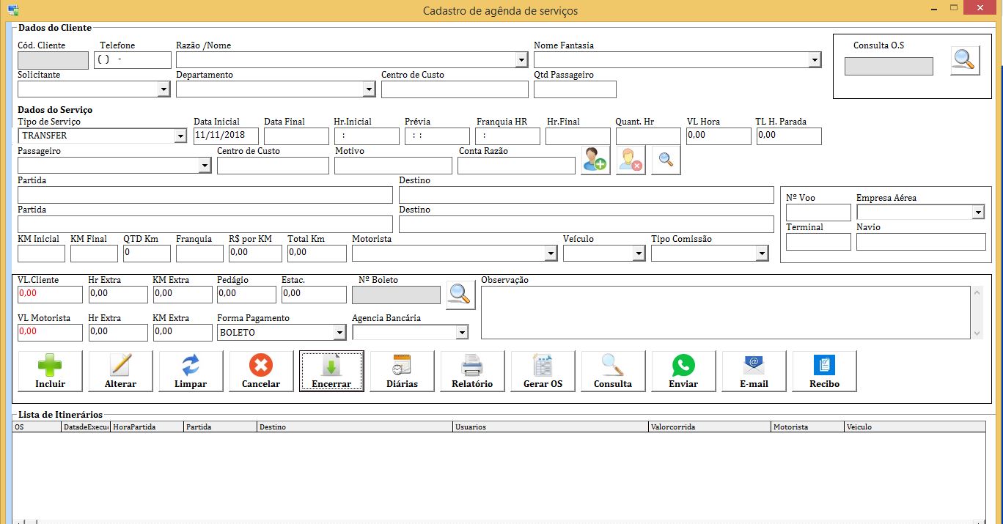This screenshot has width=1003, height=524.
Task: Click the Gerar OS button
Action: point(543,371)
